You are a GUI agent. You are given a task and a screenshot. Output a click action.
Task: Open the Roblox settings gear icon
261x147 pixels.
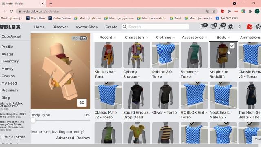[258, 27]
